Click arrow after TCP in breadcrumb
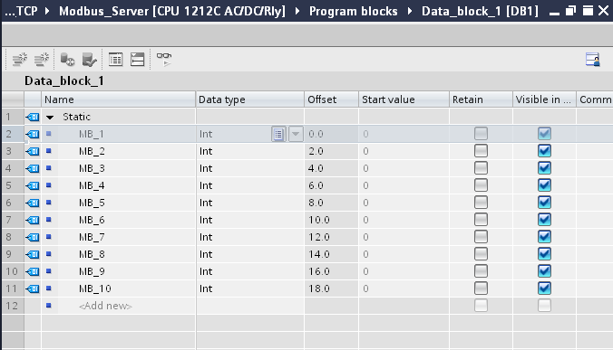613x350 pixels. pos(47,11)
